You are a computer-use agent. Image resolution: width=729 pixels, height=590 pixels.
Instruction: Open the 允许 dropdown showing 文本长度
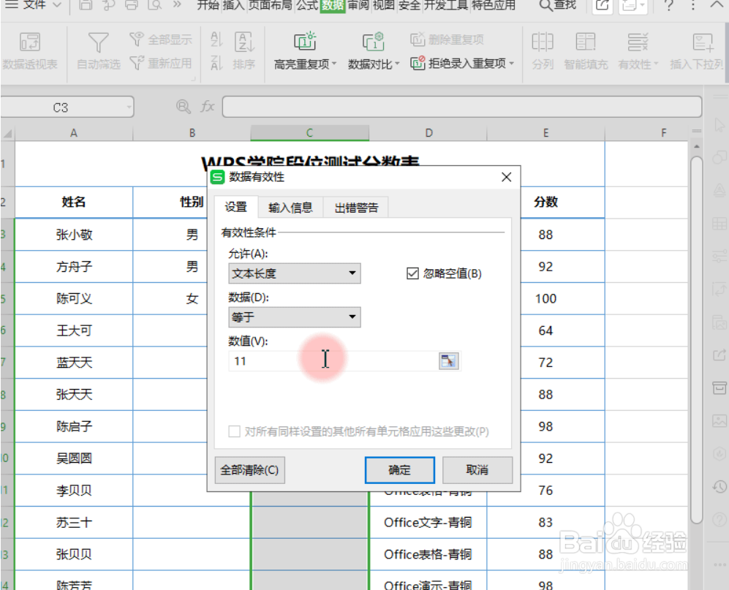coord(294,273)
